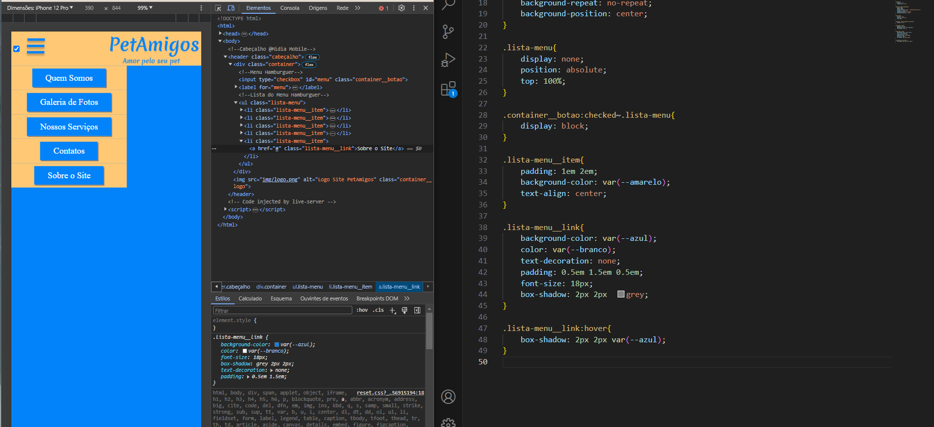Image resolution: width=934 pixels, height=427 pixels.
Task: Click the height 844 dimension field
Action: click(117, 8)
